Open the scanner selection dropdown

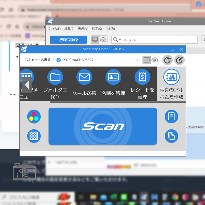[97, 60]
